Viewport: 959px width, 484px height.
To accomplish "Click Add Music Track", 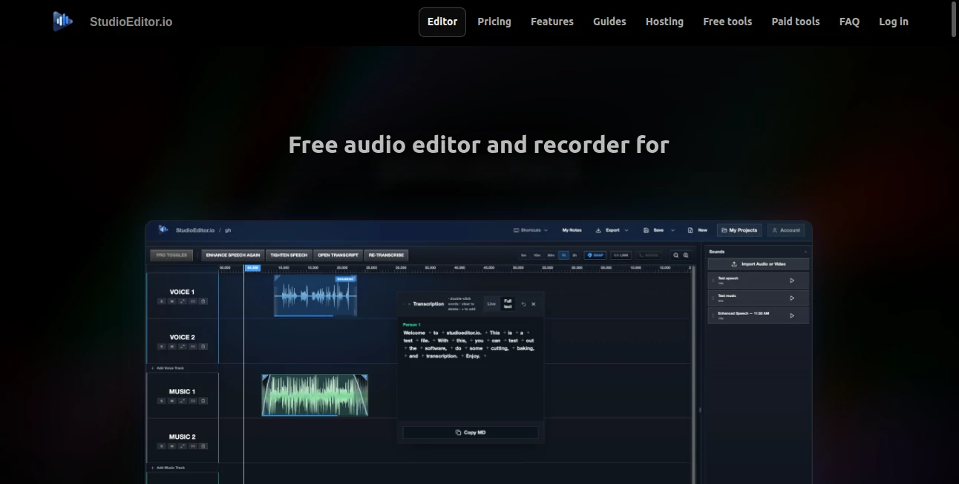I will [168, 468].
